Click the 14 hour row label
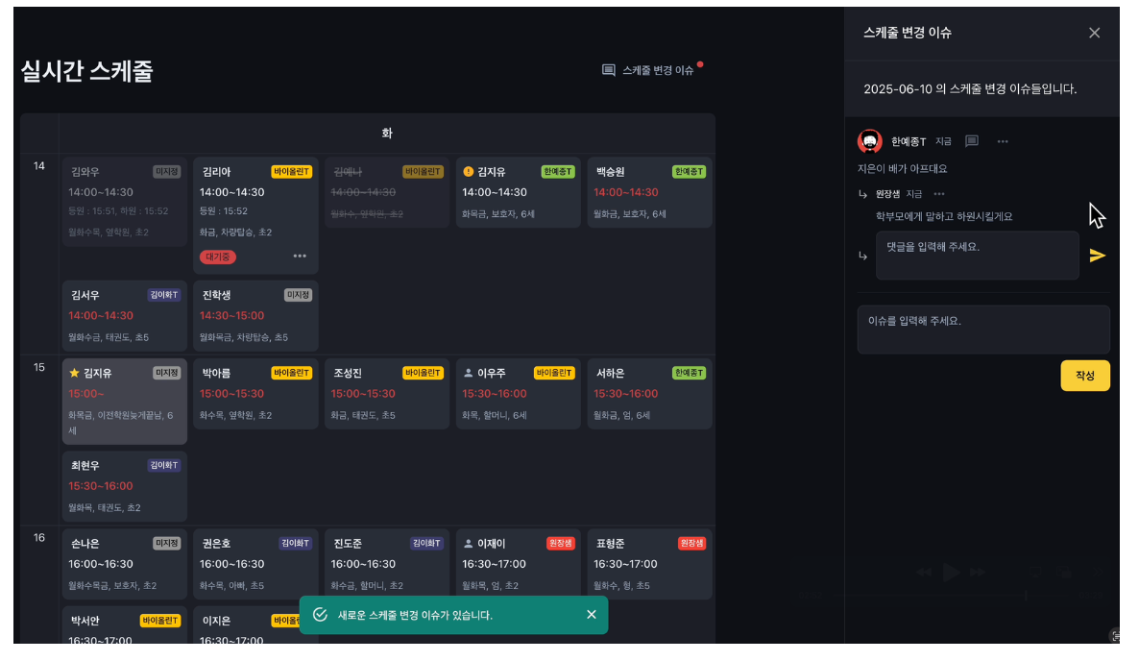Viewport: 1139px width, 661px height. (x=39, y=166)
